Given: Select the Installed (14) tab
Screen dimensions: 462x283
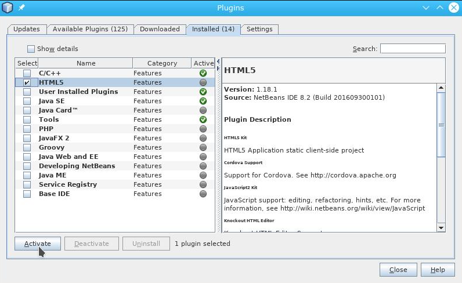Looking at the screenshot, I should pyautogui.click(x=214, y=29).
